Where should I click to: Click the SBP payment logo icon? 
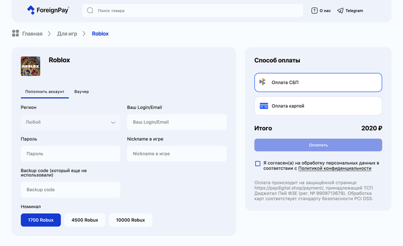click(x=263, y=82)
